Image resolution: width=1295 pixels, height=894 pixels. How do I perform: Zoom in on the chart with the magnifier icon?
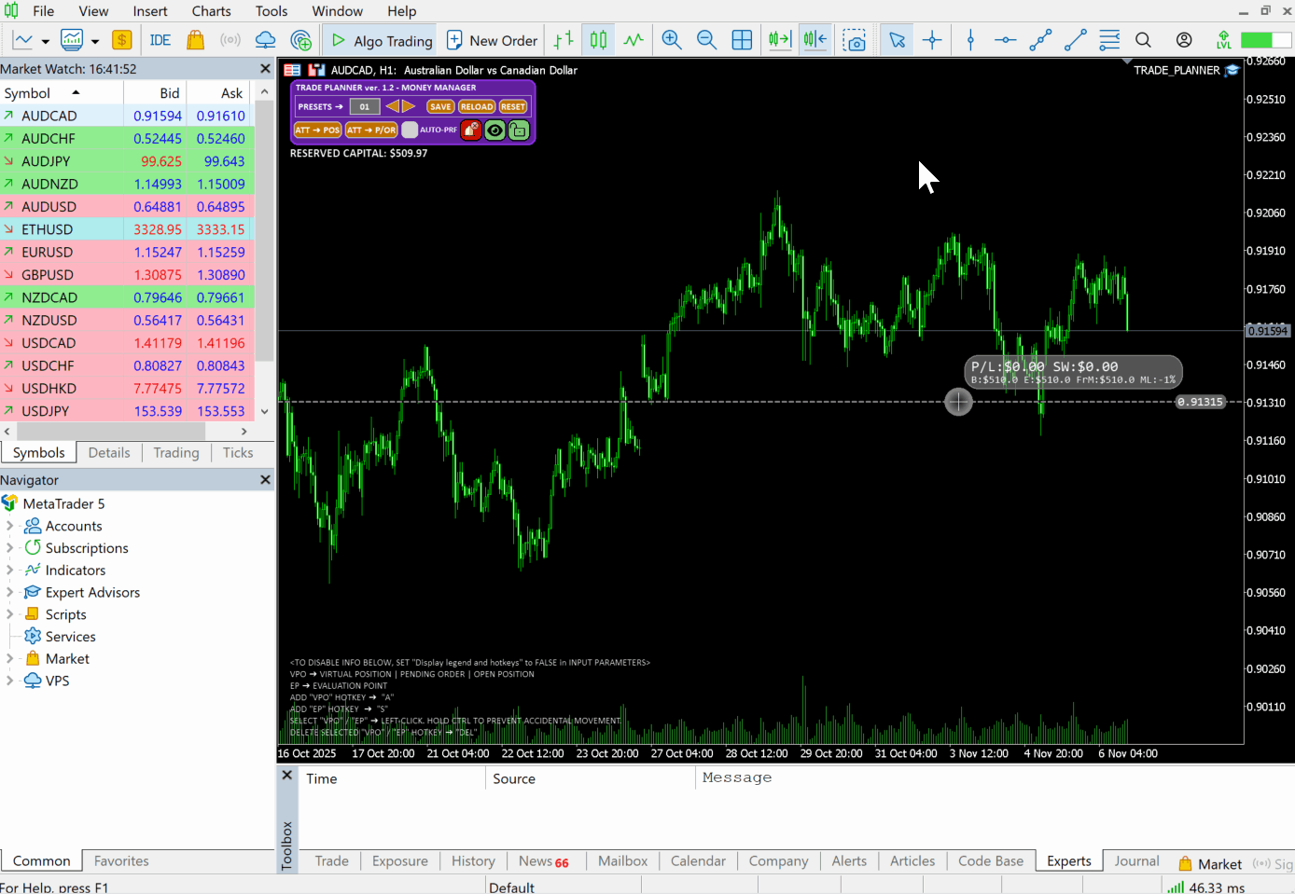pos(672,39)
